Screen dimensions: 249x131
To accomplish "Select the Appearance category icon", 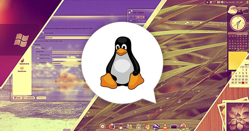I will (23, 61).
